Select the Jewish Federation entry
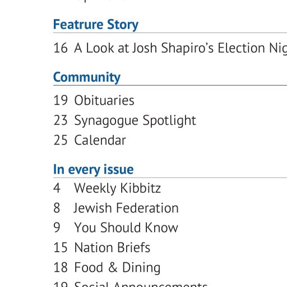The width and height of the screenshot is (287, 287). coord(126,208)
